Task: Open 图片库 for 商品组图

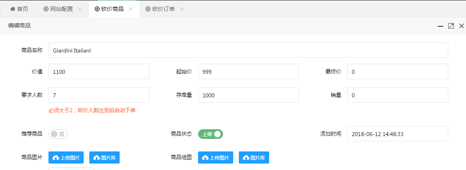Action: tap(254, 157)
